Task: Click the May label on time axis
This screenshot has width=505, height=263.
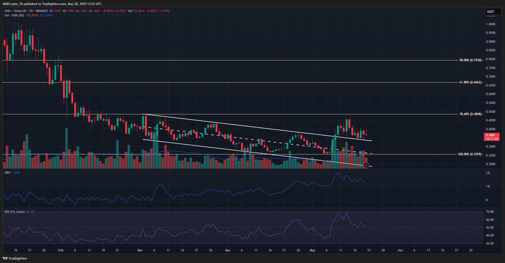Action: click(312, 250)
